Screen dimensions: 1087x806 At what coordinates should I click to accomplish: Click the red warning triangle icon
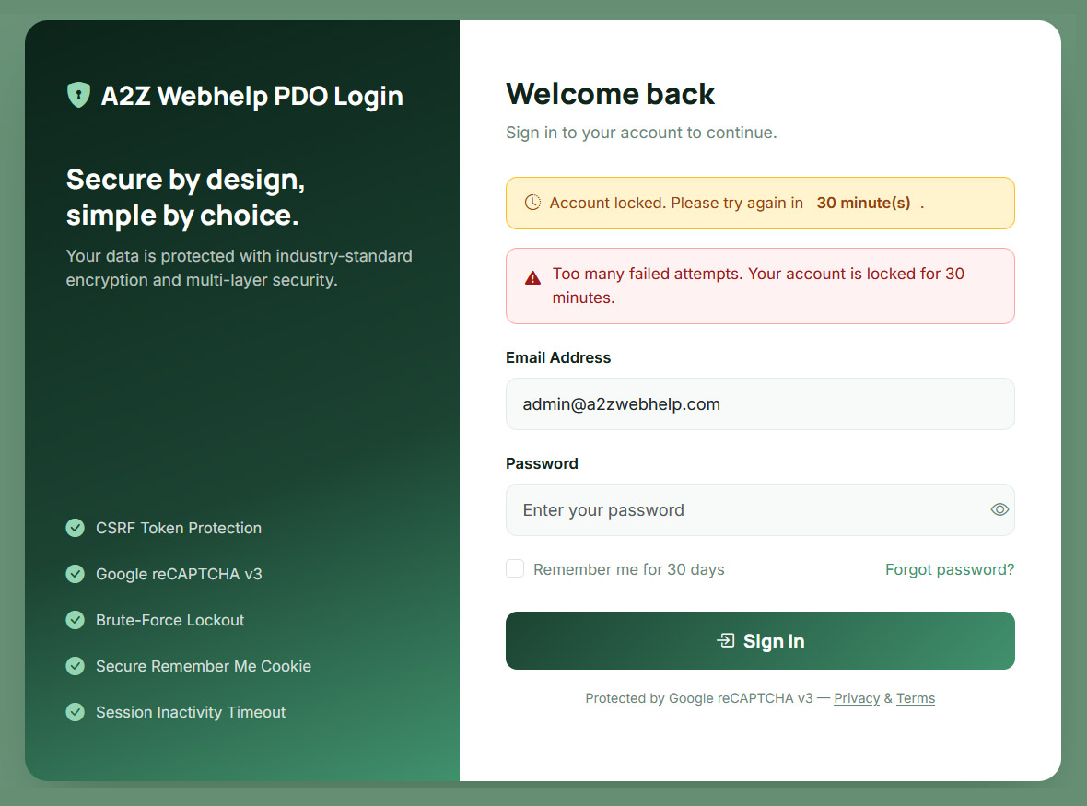pos(532,278)
